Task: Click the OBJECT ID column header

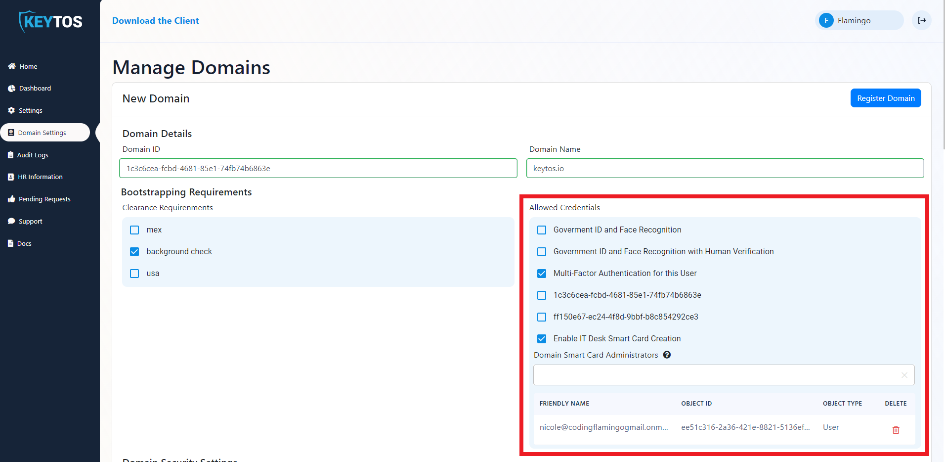Action: (696, 404)
